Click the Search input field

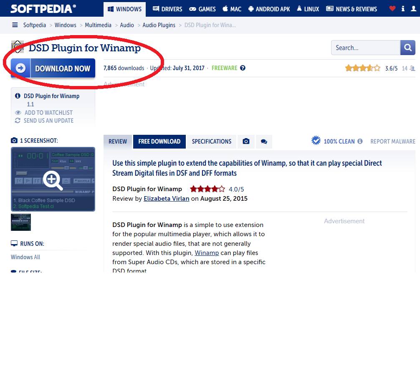tap(366, 48)
